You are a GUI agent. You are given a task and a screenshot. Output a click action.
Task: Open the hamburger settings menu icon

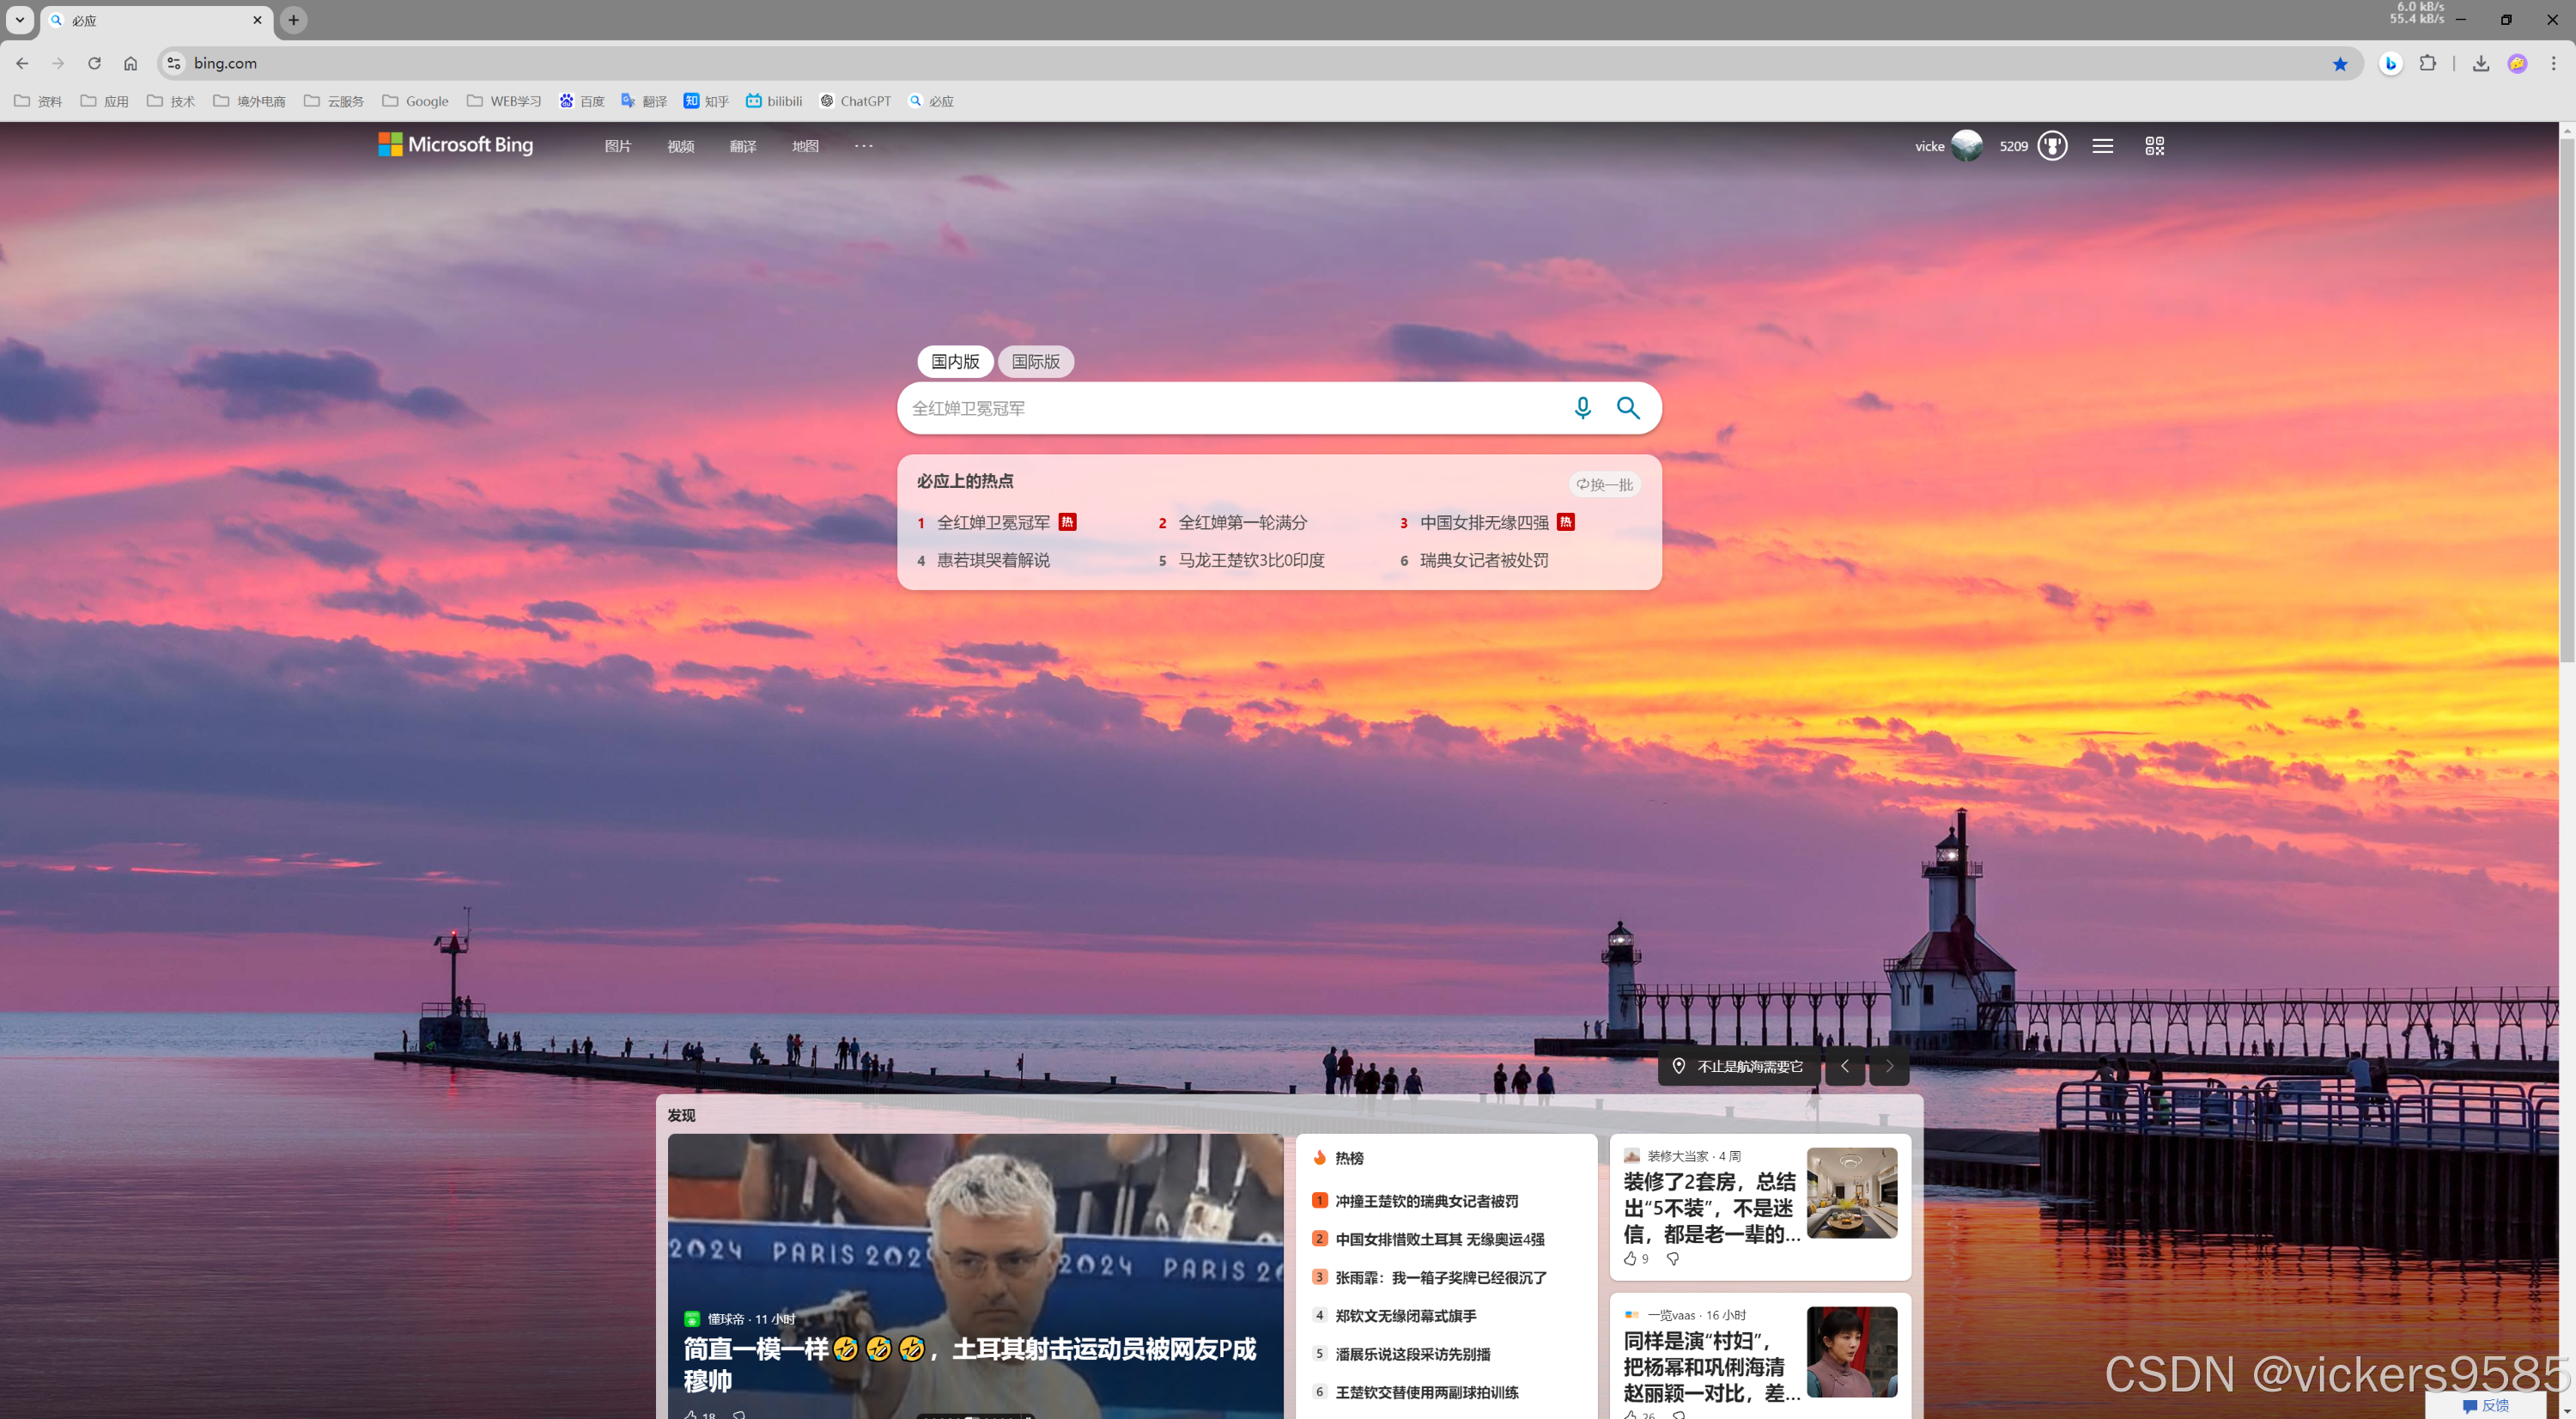pos(2102,146)
